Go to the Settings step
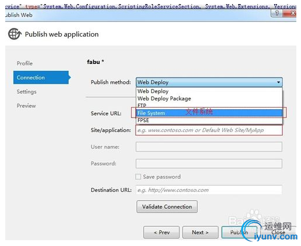 (x=27, y=91)
